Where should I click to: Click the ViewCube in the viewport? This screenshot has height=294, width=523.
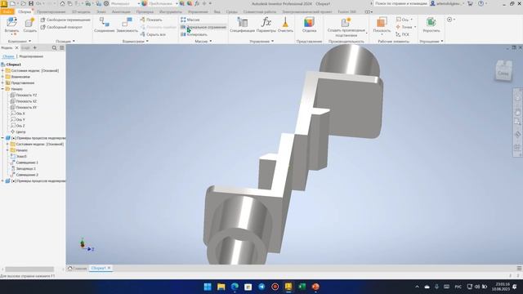coord(503,70)
